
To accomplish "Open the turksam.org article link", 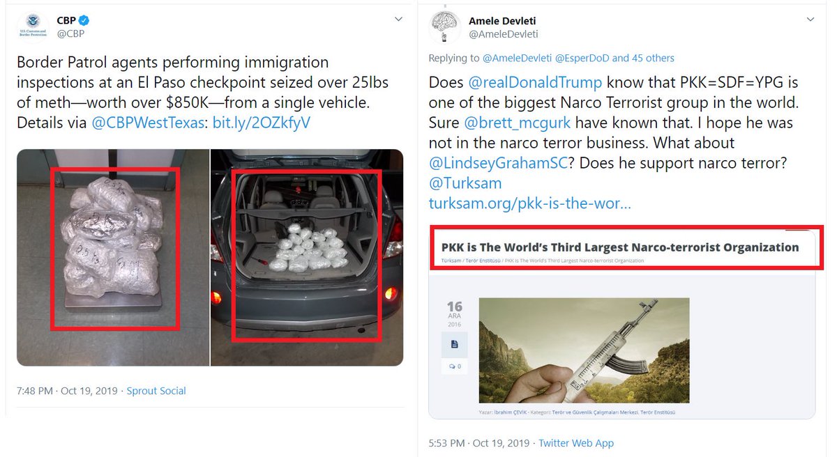I will click(x=530, y=203).
